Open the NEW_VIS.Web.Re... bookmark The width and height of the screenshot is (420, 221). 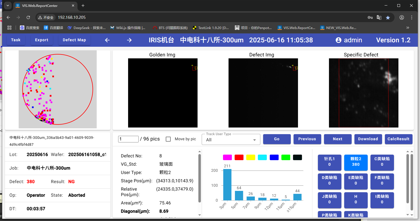tap(338, 28)
